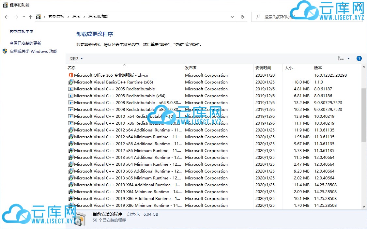Click icon of Visual C++ 2010 x86 Redistributable
This screenshot has height=229, width=367.
(71, 123)
